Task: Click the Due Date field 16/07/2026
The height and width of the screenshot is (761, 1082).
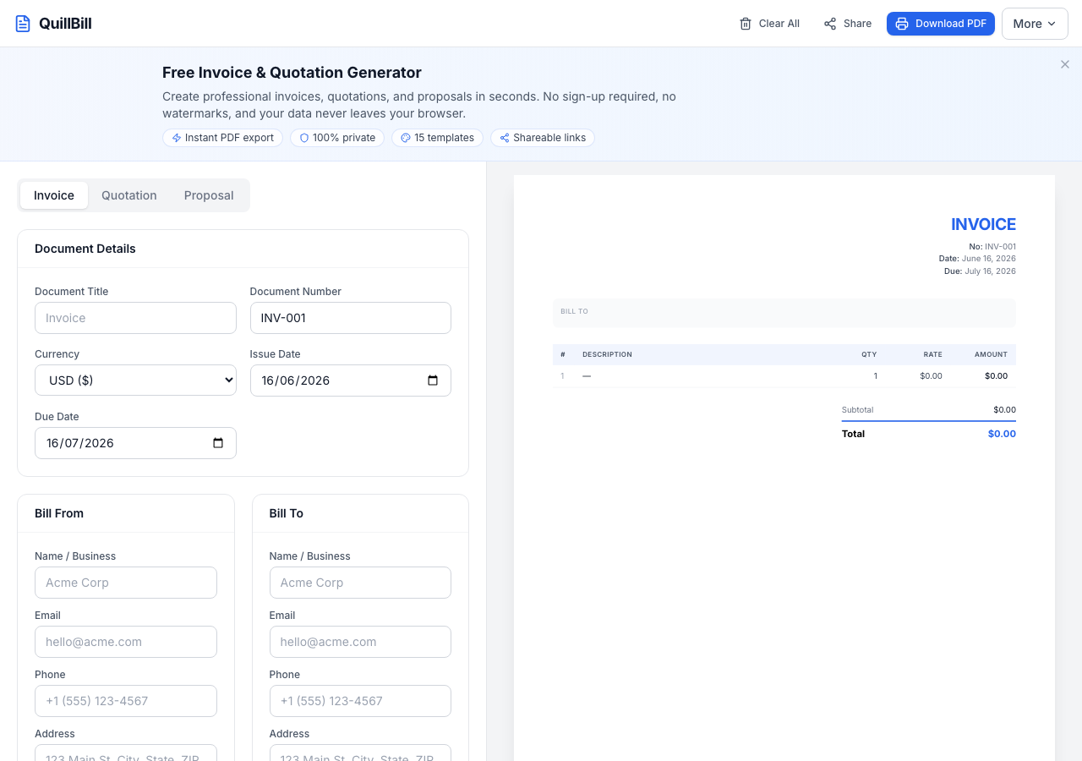Action: point(135,443)
